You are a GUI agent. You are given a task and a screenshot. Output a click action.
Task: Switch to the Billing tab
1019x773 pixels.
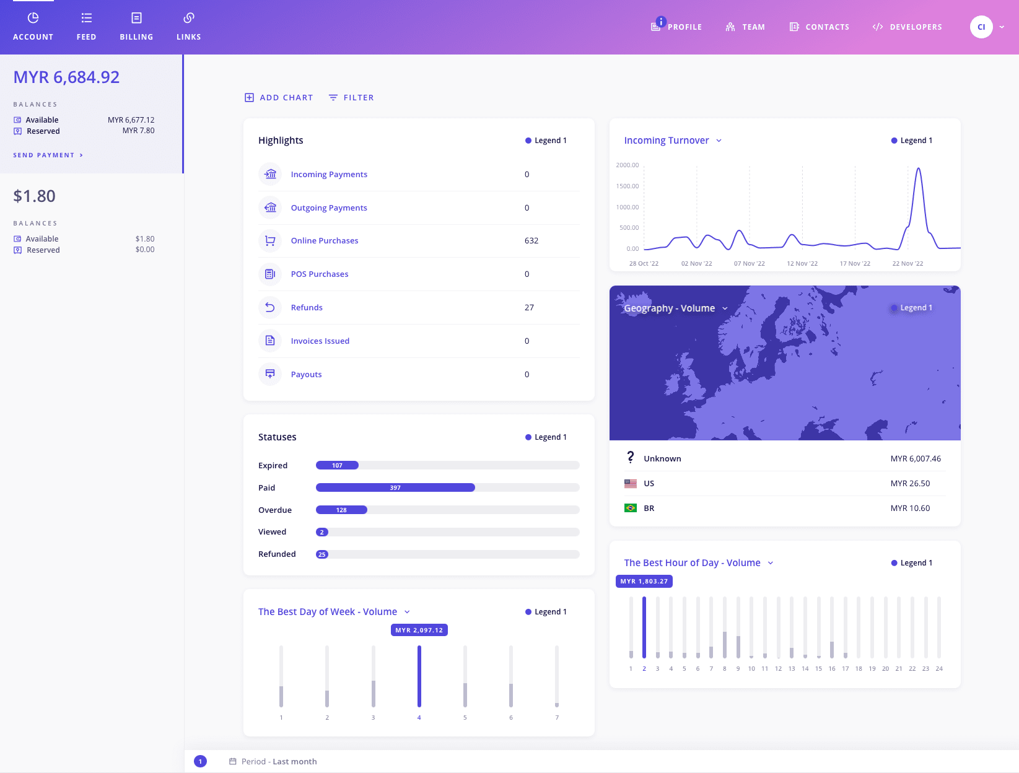tap(136, 27)
